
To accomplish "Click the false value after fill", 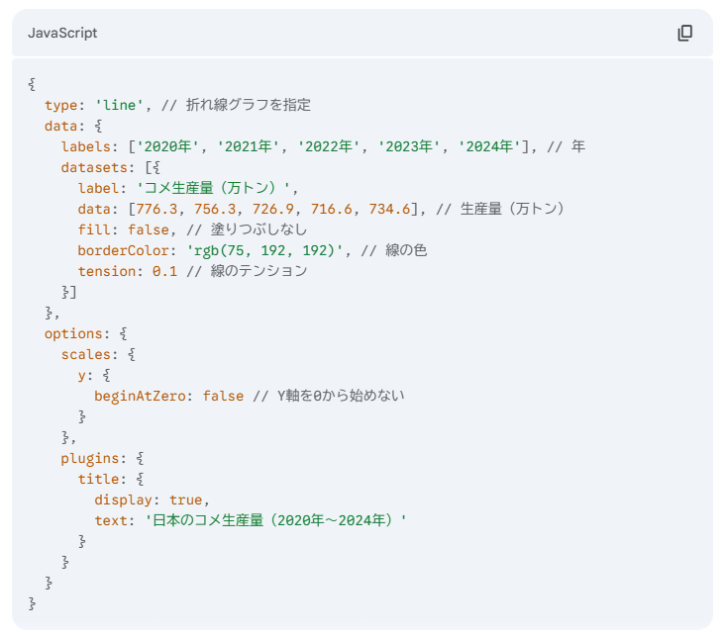I will coord(149,229).
